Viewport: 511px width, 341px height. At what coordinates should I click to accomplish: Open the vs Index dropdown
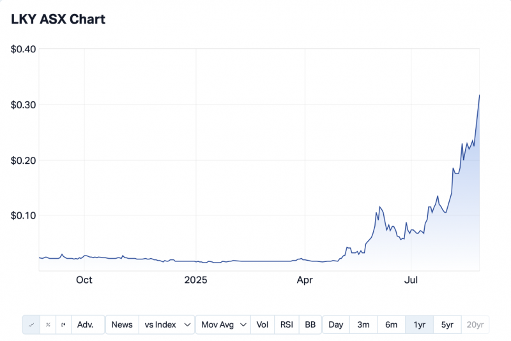[x=168, y=324]
